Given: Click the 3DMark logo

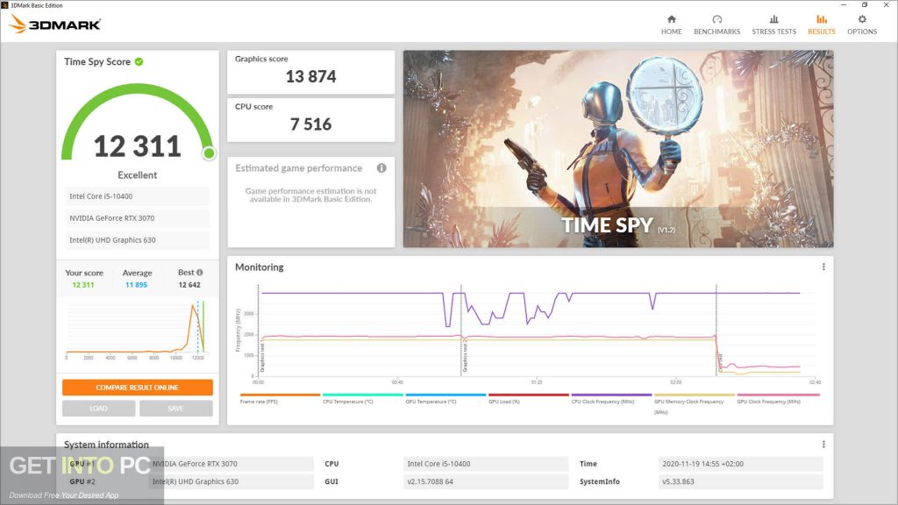Looking at the screenshot, I should pyautogui.click(x=55, y=24).
